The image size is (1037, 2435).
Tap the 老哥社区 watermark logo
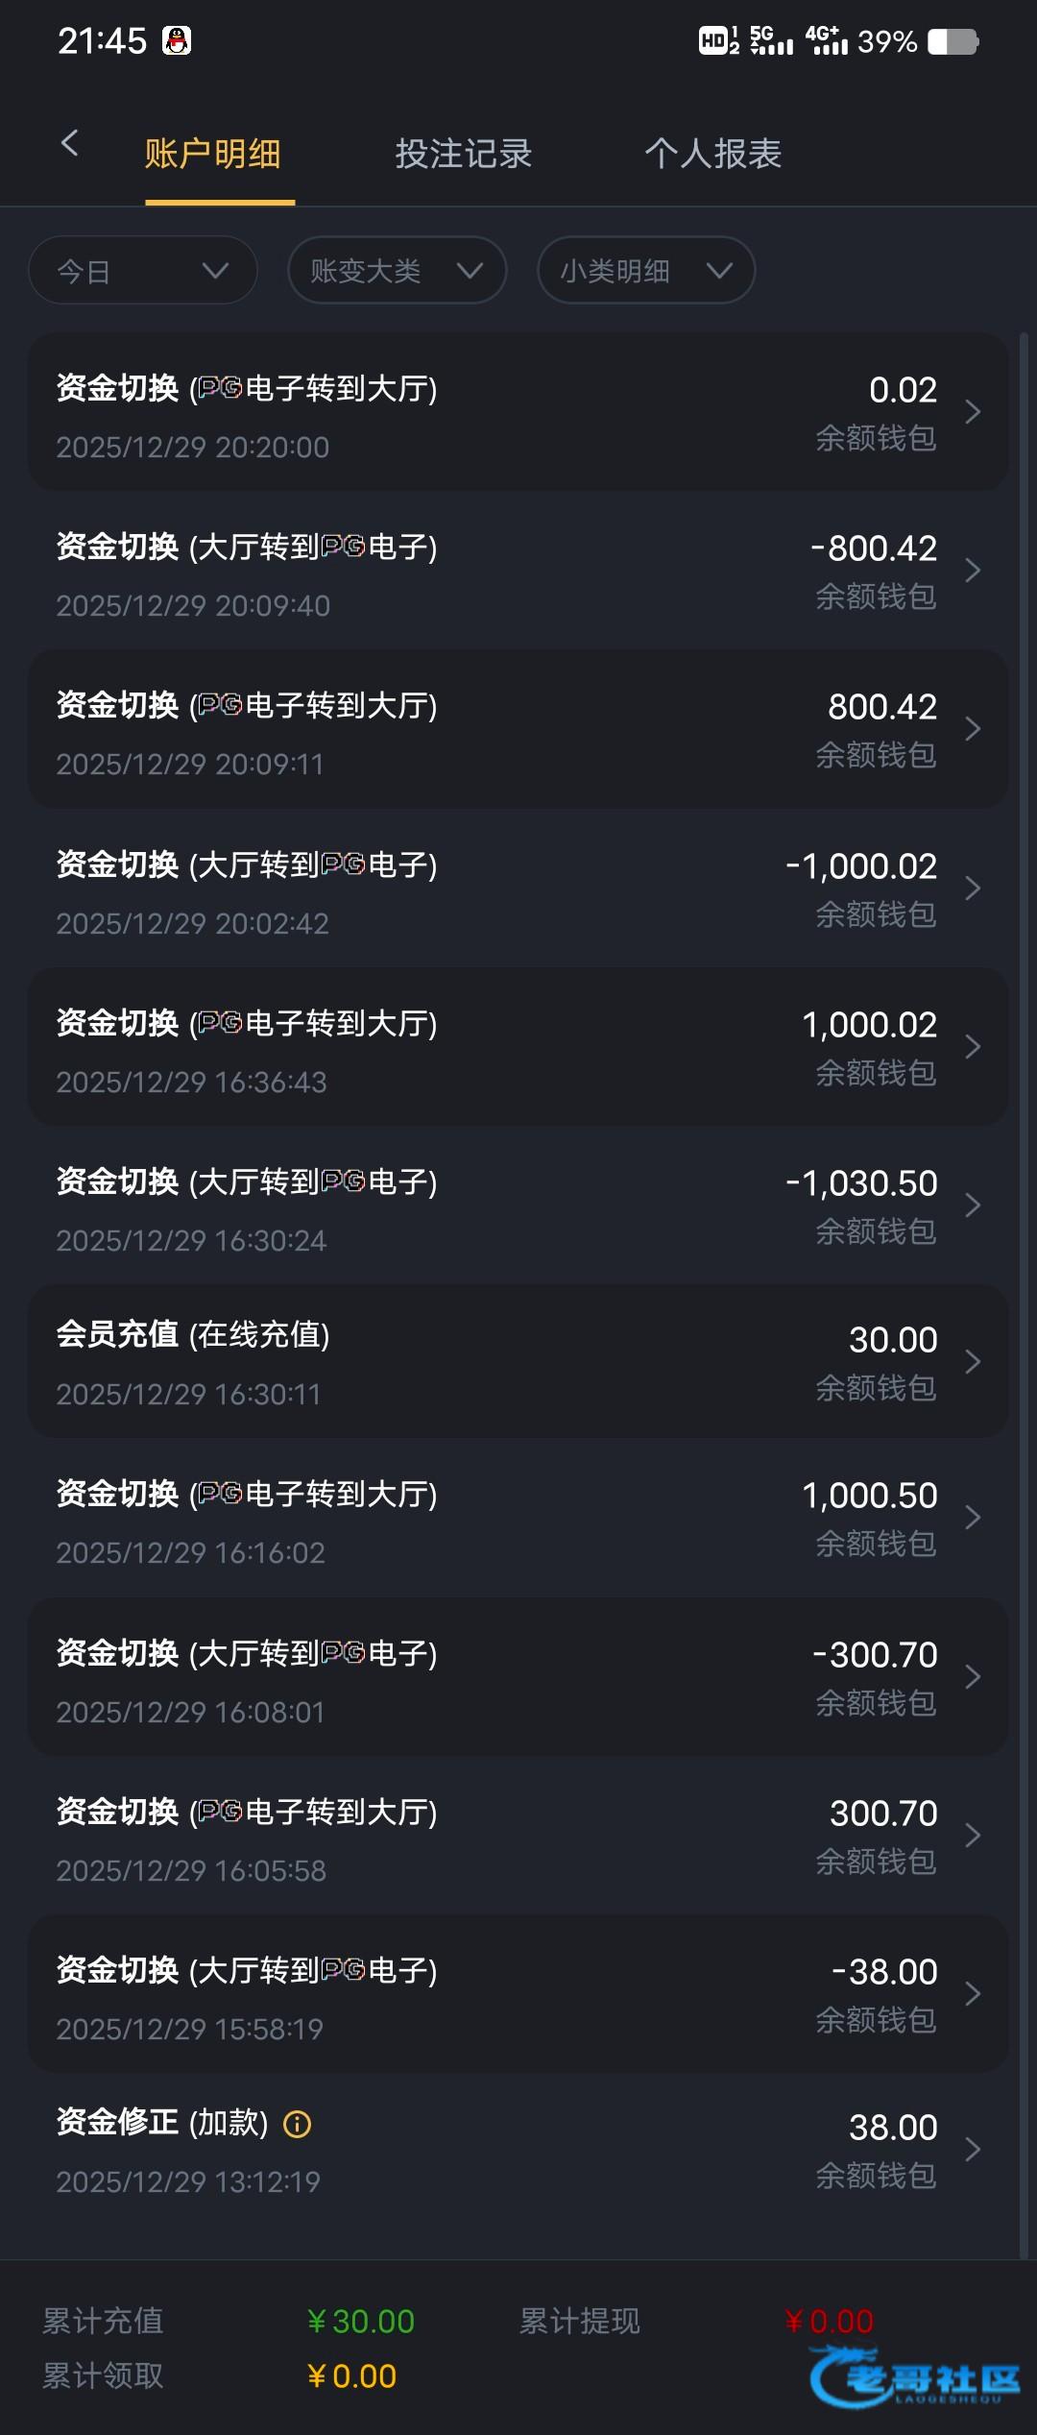tap(915, 2377)
